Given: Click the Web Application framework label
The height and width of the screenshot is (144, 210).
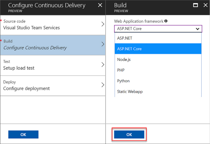Looking at the screenshot, I should click(139, 21).
